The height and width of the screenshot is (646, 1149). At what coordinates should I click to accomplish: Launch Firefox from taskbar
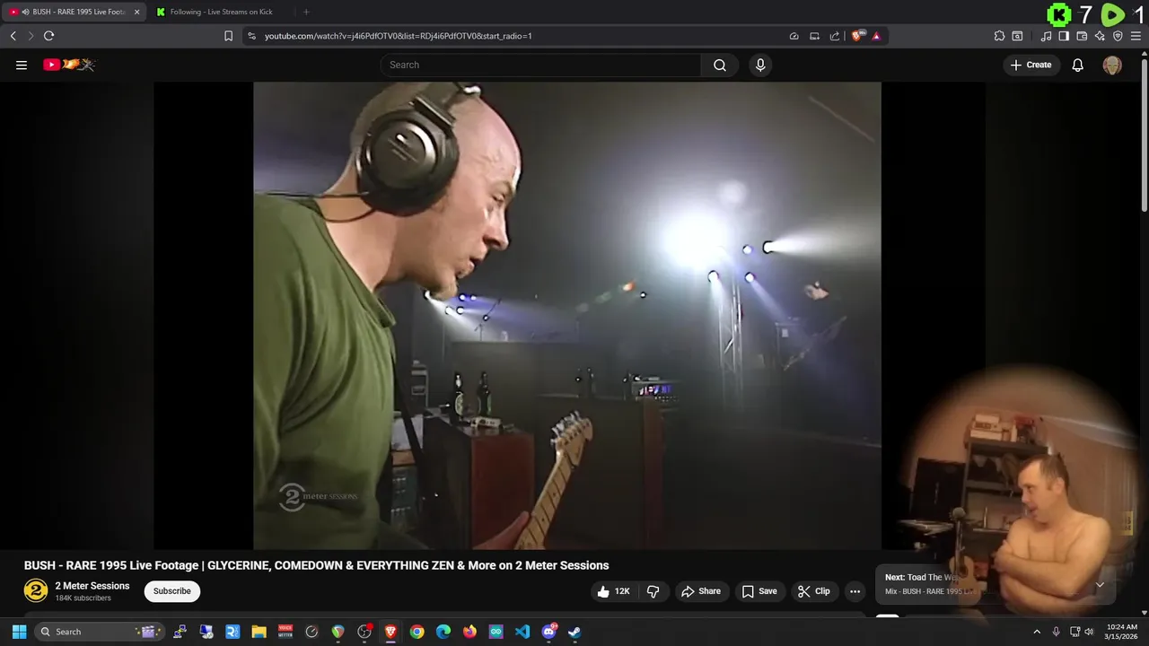click(469, 632)
